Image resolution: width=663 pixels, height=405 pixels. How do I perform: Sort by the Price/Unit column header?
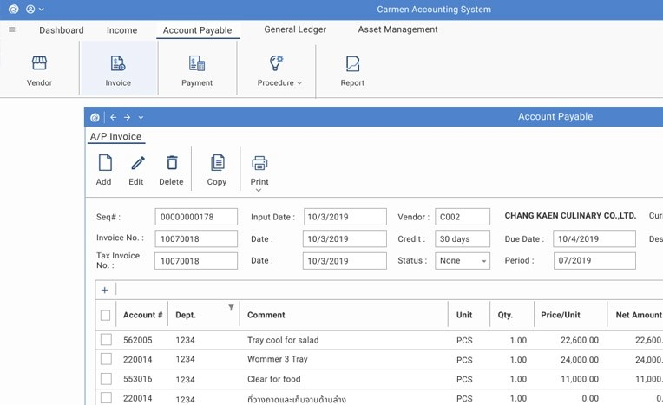pyautogui.click(x=561, y=315)
